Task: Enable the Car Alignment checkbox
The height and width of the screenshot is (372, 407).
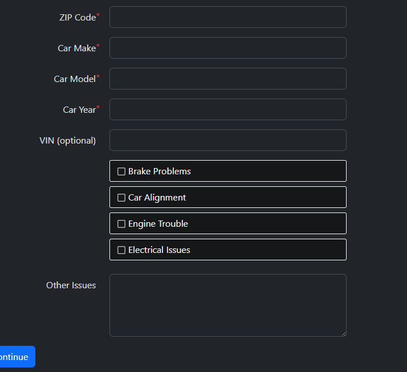Action: [121, 198]
